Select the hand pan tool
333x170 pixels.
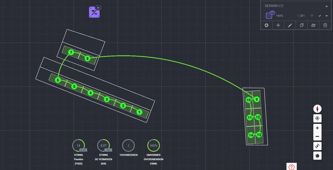[x=317, y=155]
